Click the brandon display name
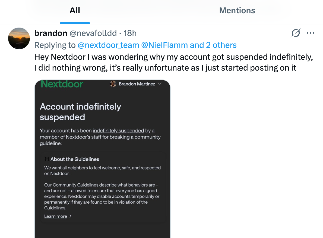This screenshot has height=238, width=323. click(x=51, y=33)
